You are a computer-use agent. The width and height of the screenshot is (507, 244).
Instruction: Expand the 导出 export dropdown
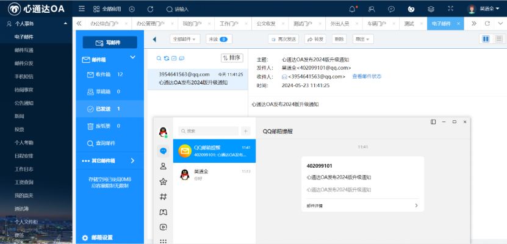(x=364, y=39)
